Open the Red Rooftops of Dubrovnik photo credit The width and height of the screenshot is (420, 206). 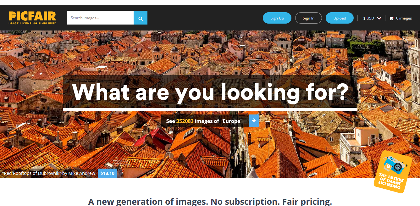tap(49, 173)
